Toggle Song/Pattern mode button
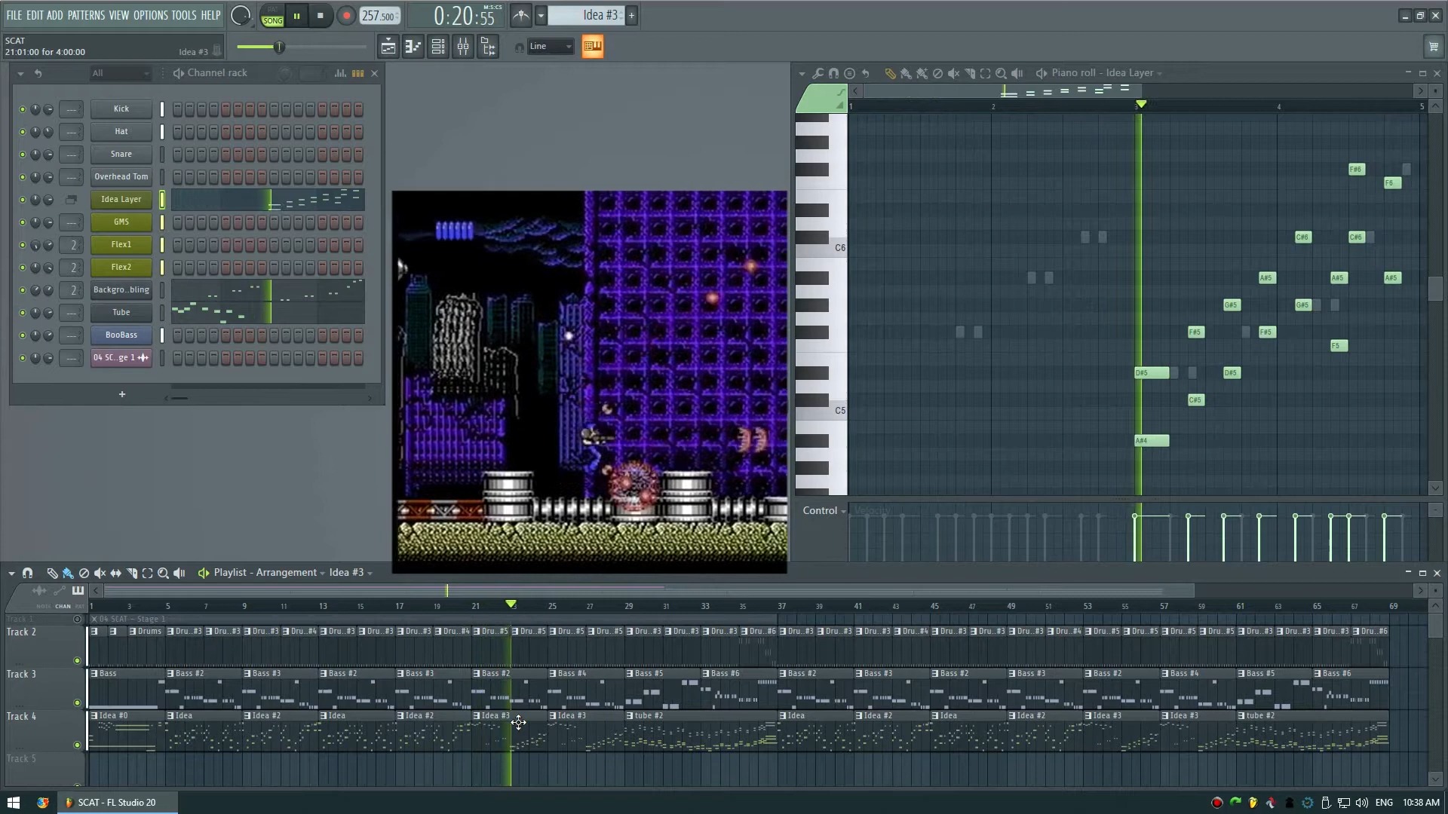This screenshot has width=1448, height=814. pos(272,16)
